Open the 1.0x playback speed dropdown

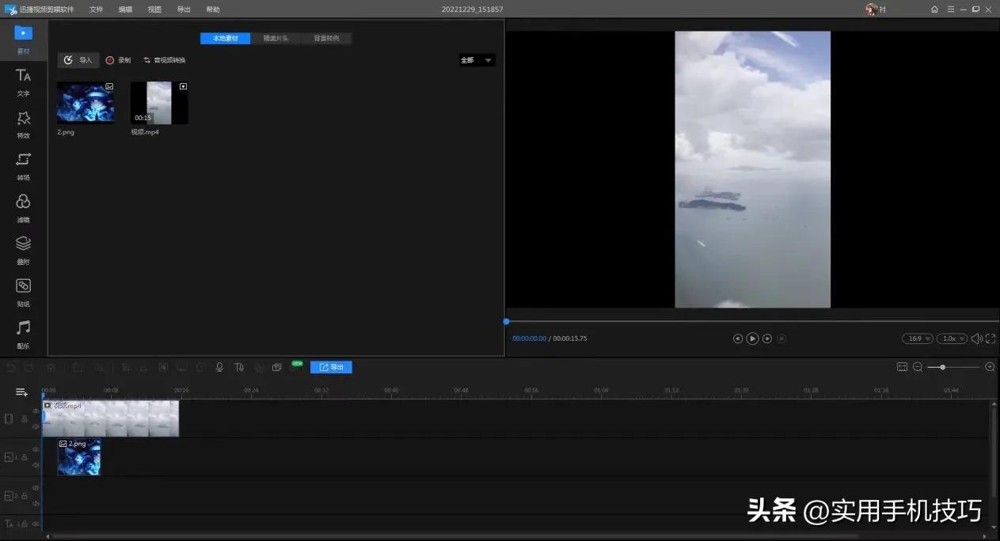tap(950, 338)
